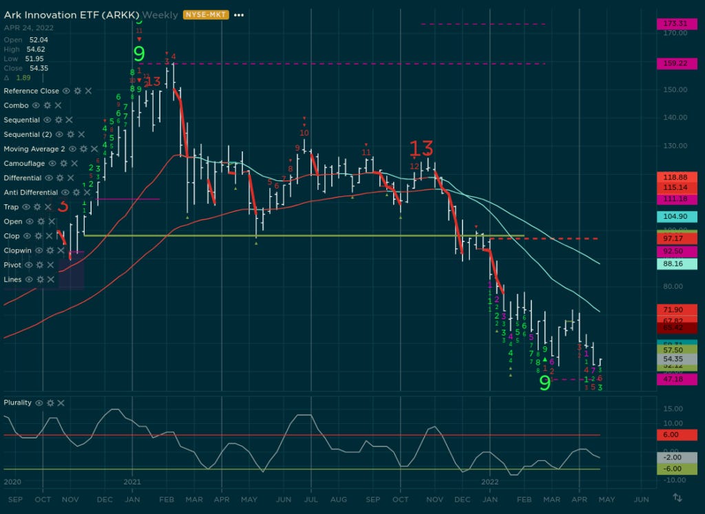Open Pivot indicator settings gear

click(39, 265)
